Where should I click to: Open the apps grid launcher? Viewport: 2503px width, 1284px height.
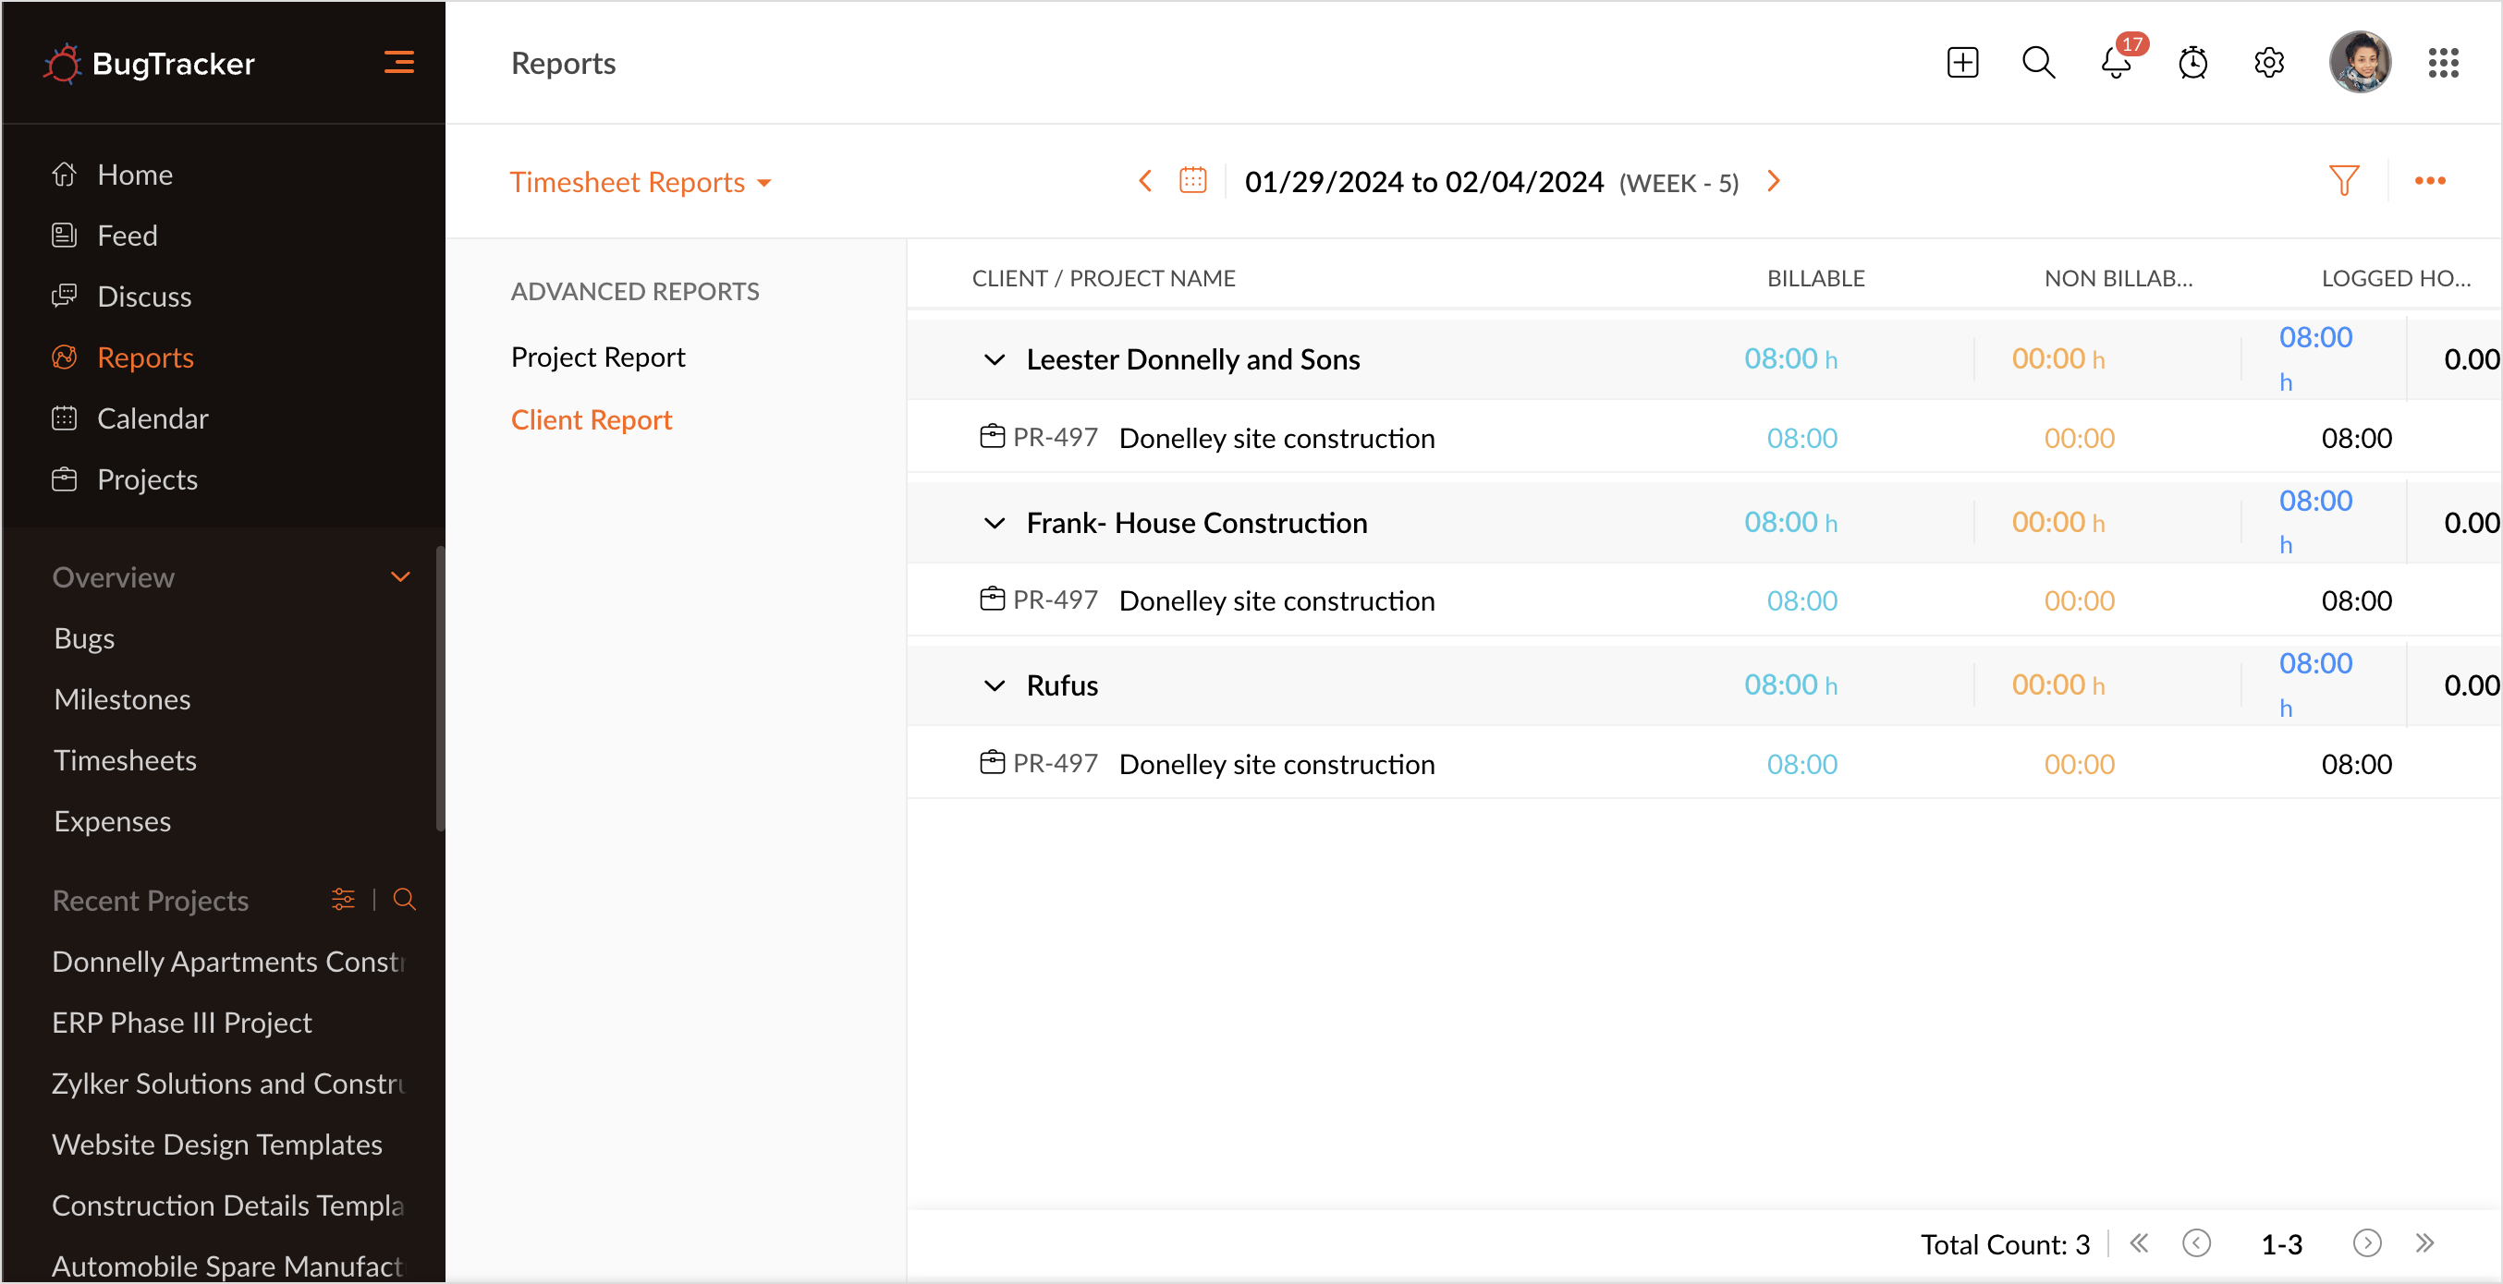(2443, 63)
